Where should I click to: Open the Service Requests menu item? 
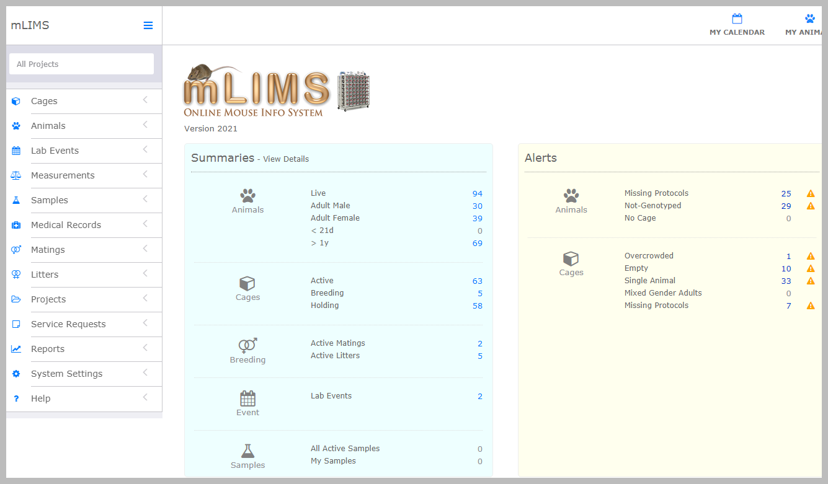[x=68, y=324]
